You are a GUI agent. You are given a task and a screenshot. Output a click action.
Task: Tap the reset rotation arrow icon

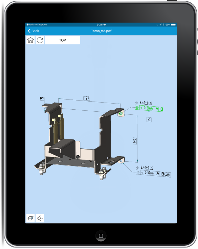40,40
